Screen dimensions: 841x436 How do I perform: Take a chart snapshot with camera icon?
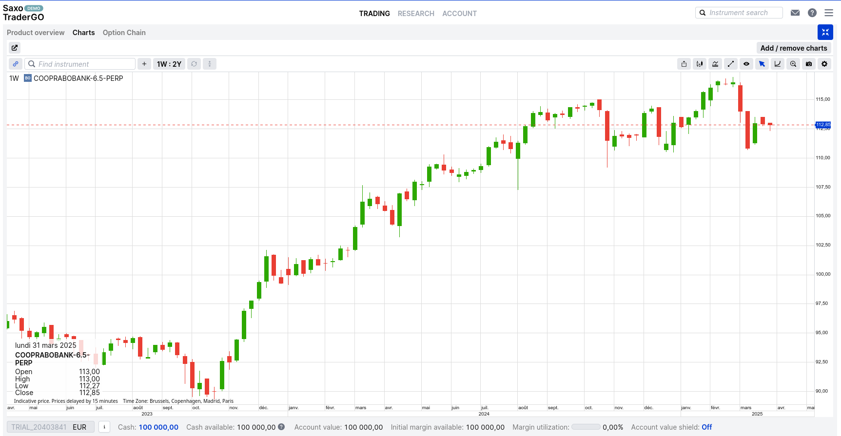pos(809,64)
